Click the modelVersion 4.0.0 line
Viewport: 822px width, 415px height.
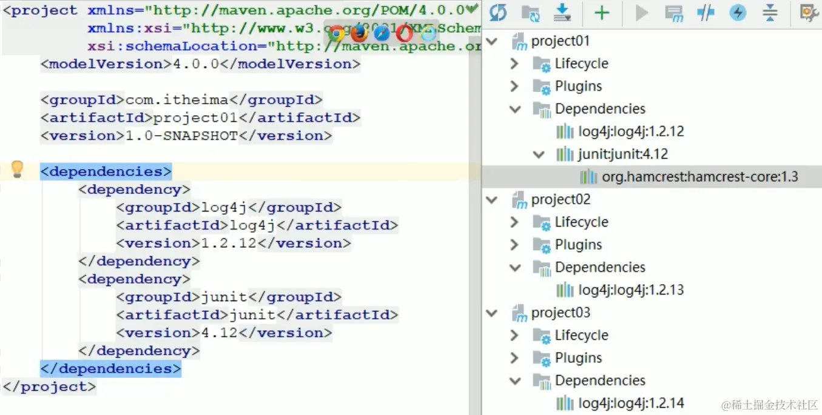tap(200, 64)
